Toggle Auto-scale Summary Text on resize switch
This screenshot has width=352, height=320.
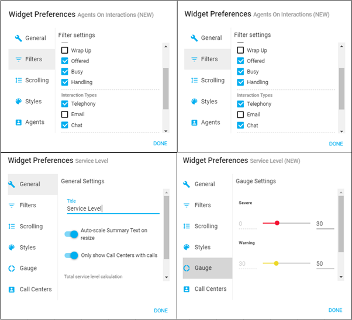point(71,234)
